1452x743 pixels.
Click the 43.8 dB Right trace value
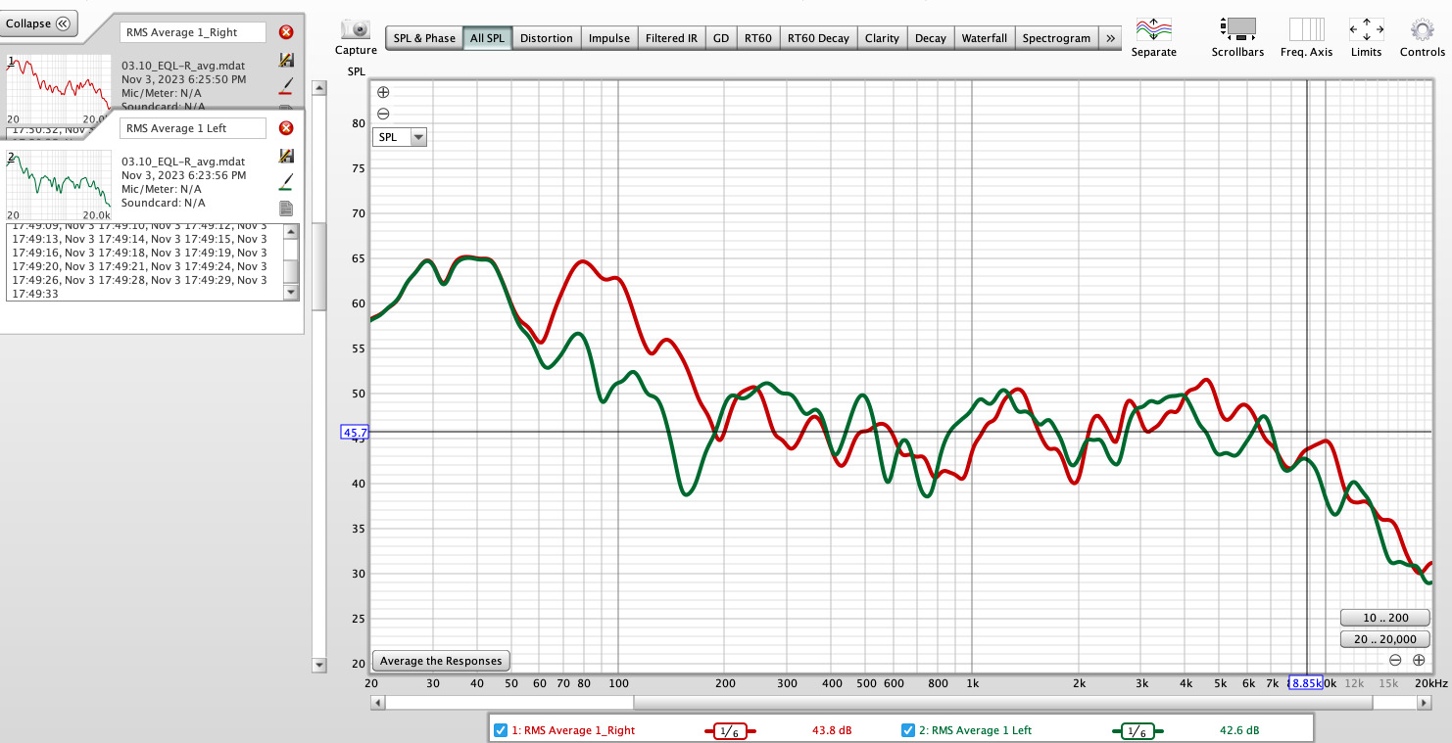coord(833,730)
